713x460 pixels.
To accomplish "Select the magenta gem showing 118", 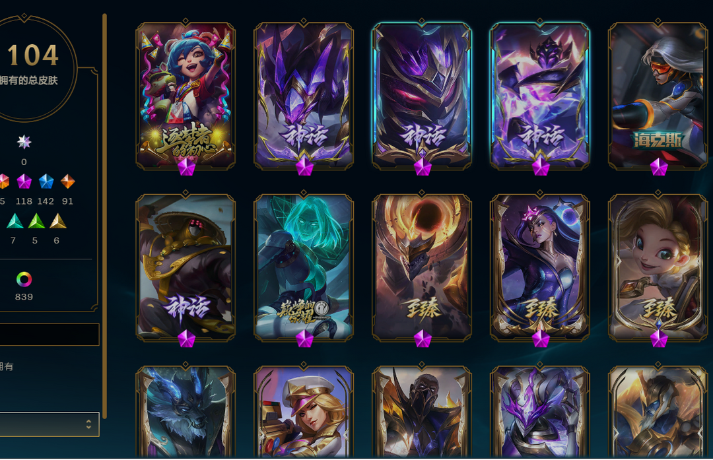I will point(24,181).
